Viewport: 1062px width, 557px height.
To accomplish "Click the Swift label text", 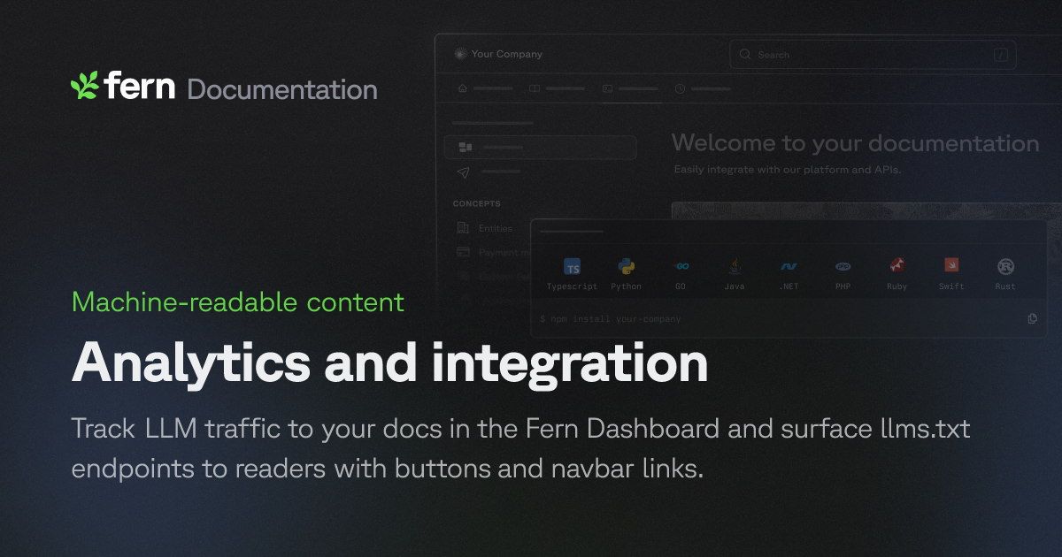I will (x=951, y=286).
